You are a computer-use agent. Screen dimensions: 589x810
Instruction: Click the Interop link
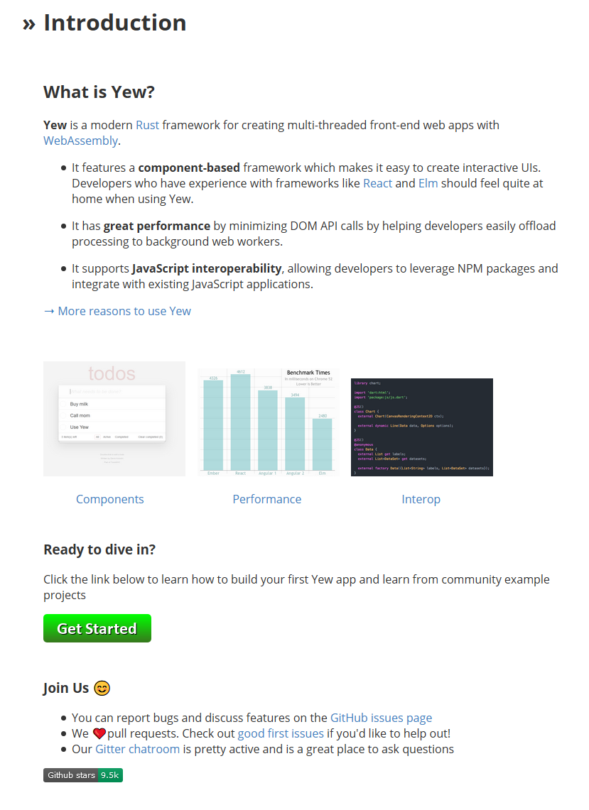coord(421,499)
